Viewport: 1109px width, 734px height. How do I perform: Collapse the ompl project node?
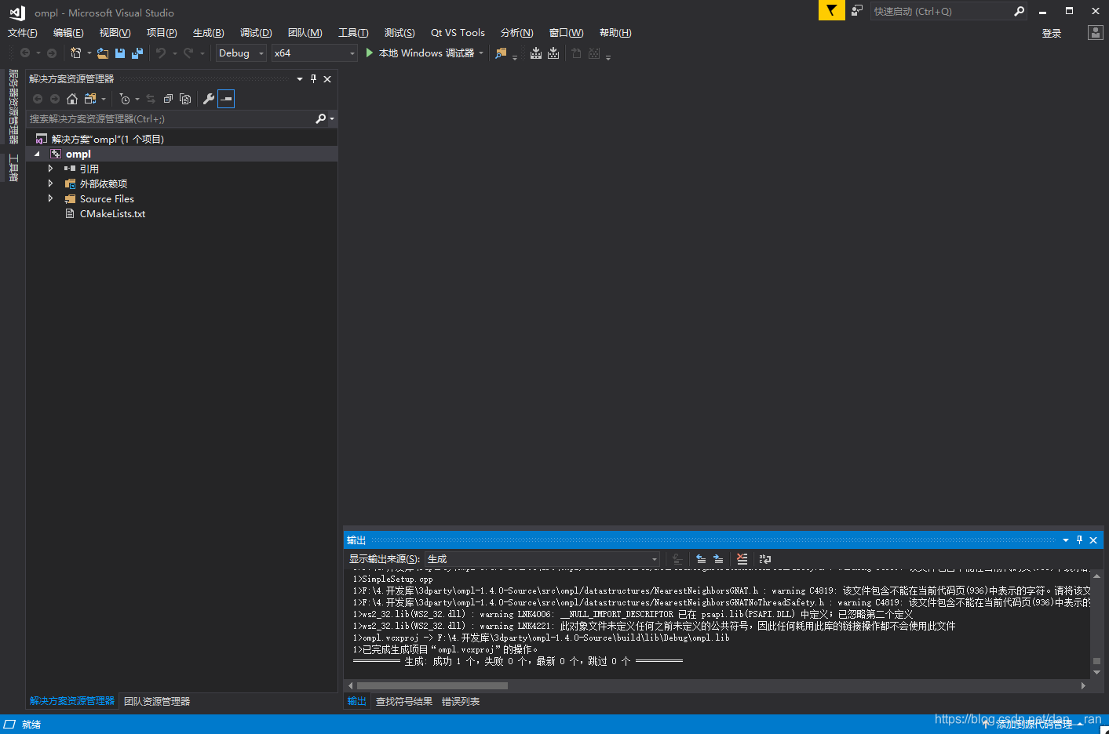[x=36, y=154]
